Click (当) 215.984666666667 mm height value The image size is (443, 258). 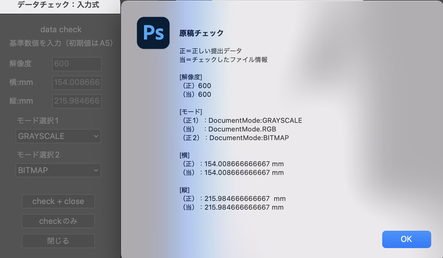pos(244,208)
